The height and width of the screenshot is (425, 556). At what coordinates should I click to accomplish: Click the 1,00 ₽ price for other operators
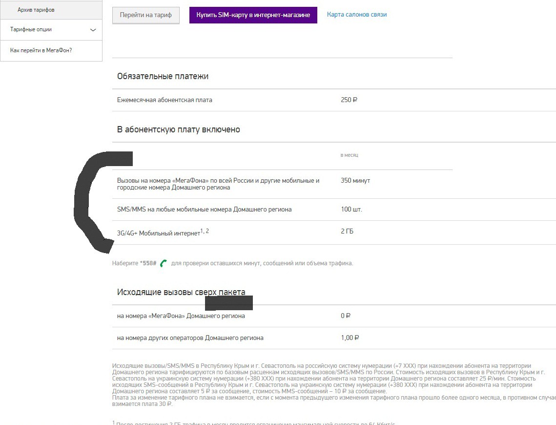pos(350,338)
